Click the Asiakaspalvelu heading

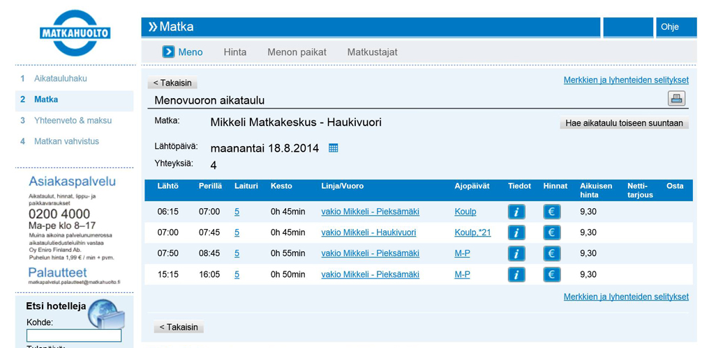(72, 182)
